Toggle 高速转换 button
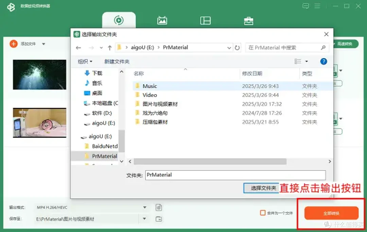The width and height of the screenshot is (367, 232). click(x=346, y=44)
